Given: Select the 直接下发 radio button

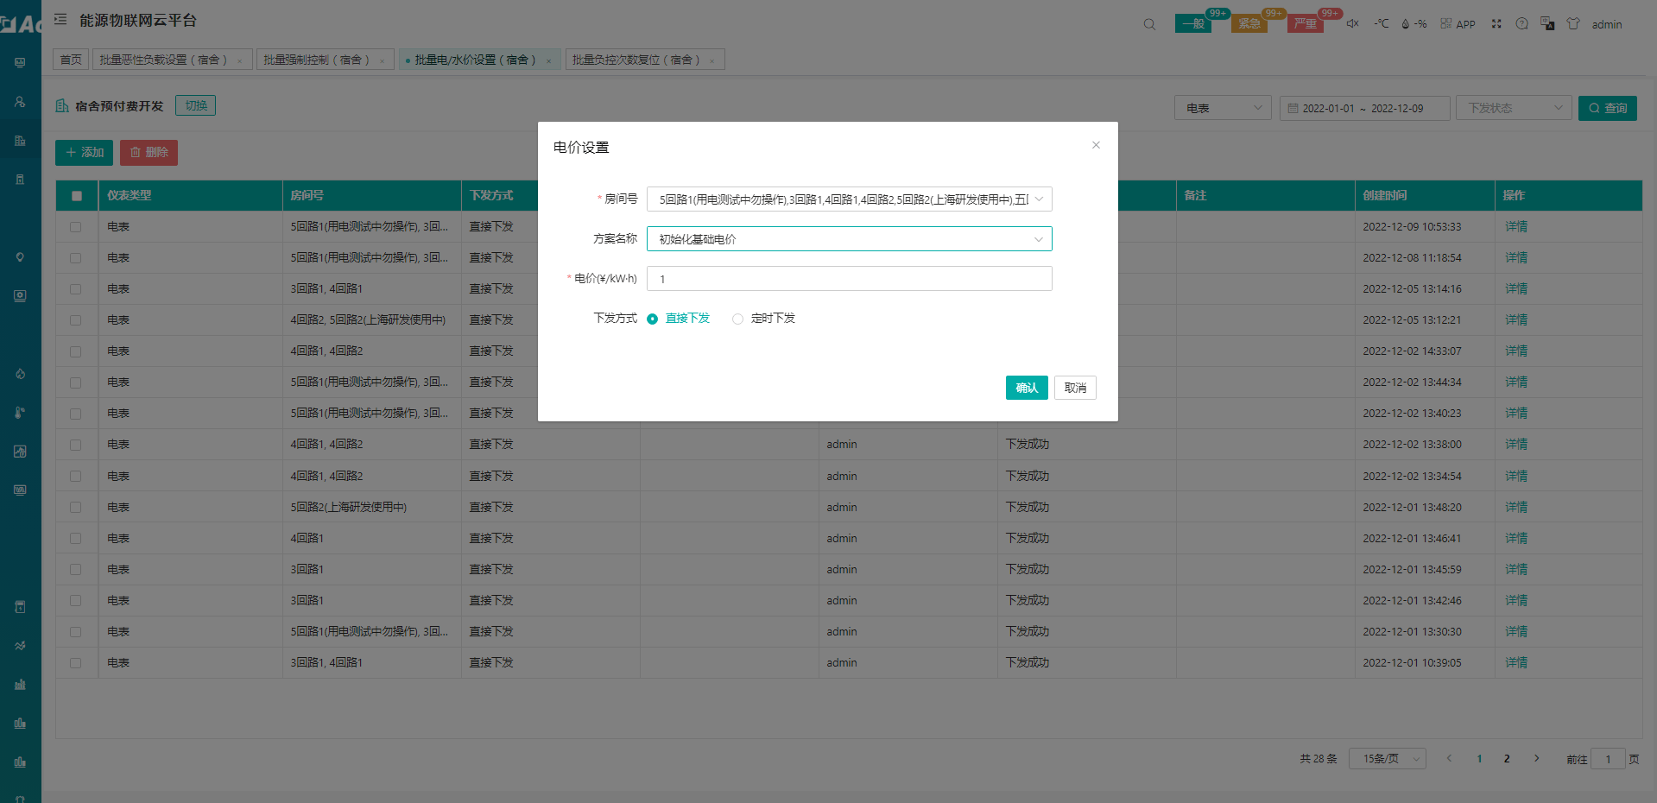Looking at the screenshot, I should 652,319.
